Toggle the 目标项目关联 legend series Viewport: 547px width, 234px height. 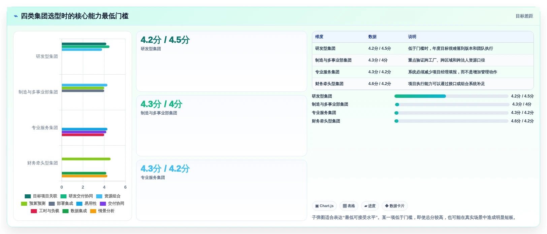(41, 196)
